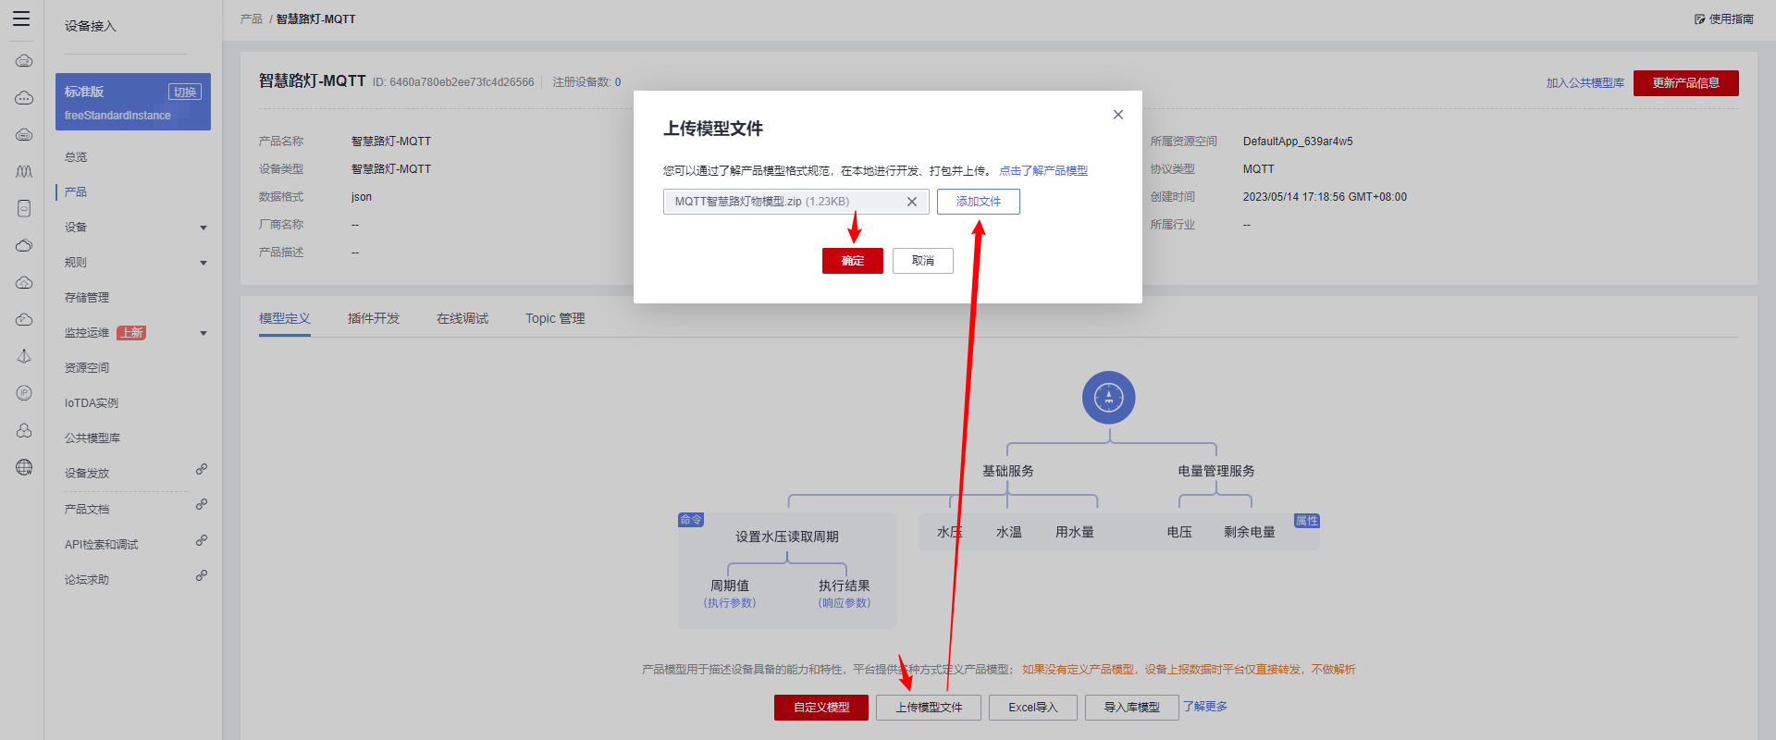
Task: Switch to the Topic 管理 tab
Action: [x=555, y=318]
